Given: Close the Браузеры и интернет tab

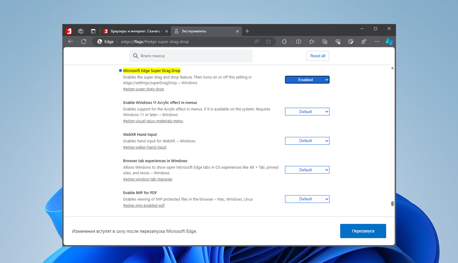Looking at the screenshot, I should 166,31.
